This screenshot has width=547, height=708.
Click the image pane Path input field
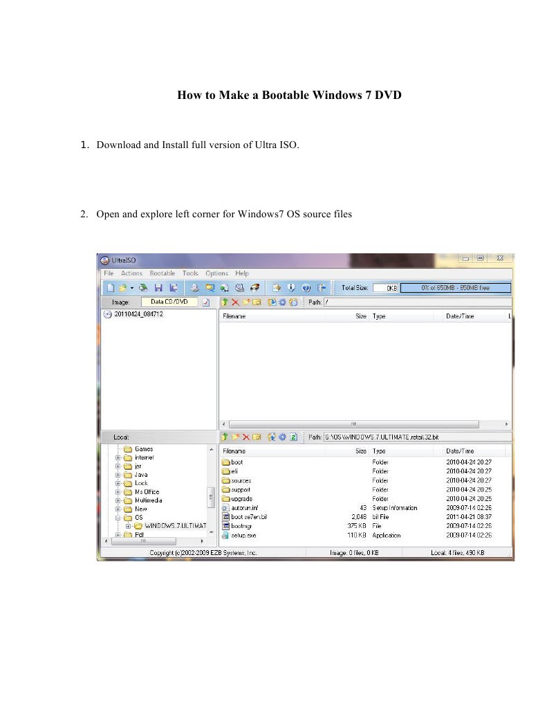[418, 302]
